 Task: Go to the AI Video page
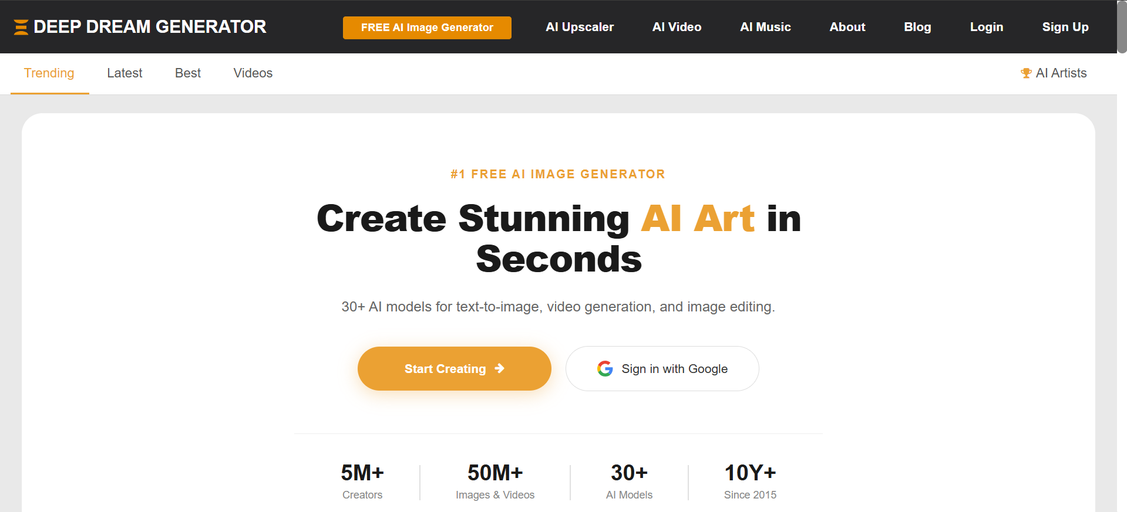(x=677, y=27)
